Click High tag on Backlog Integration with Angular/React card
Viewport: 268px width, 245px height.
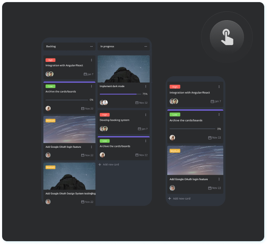pos(51,60)
